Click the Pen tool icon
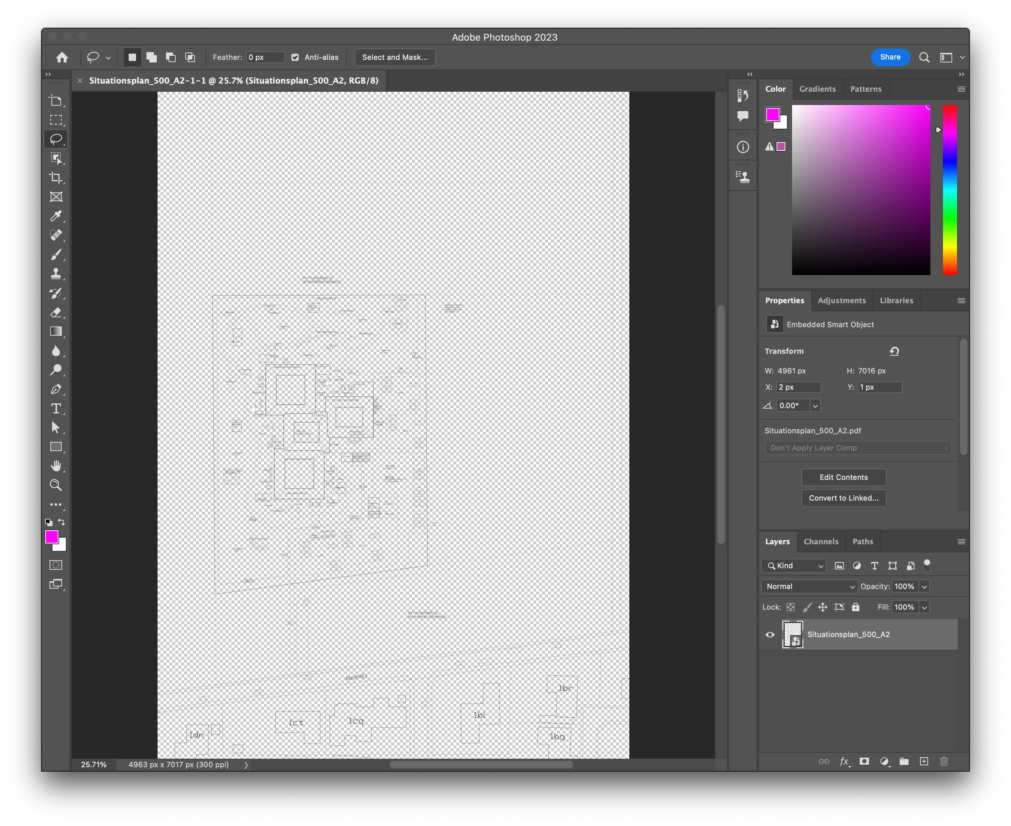Viewport: 1011px width, 826px height. pos(56,389)
